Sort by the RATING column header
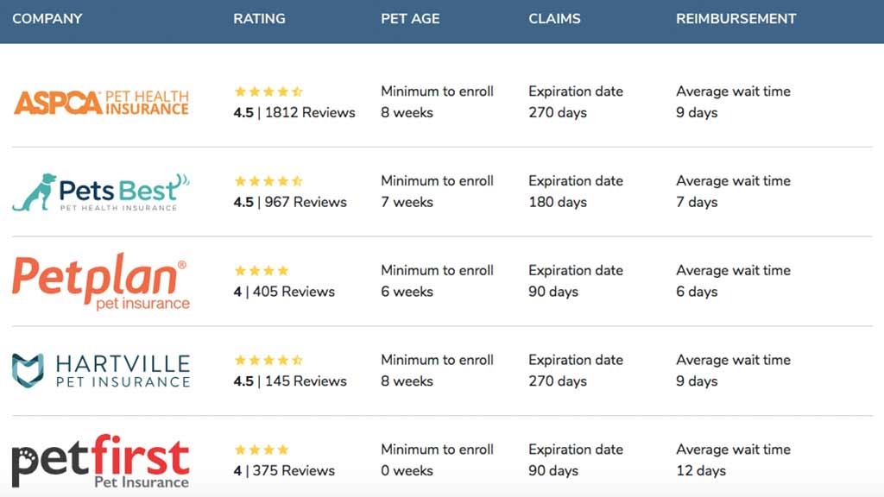The image size is (884, 497). point(259,19)
